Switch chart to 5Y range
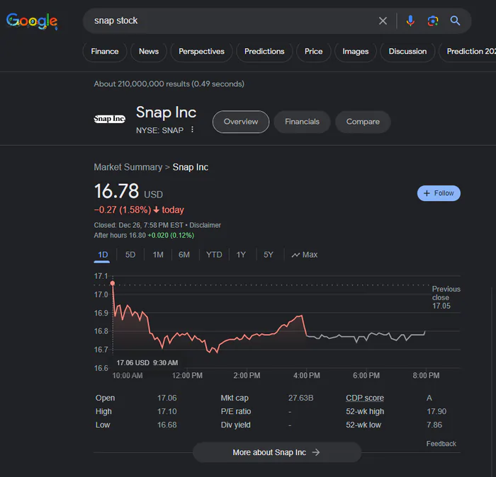The height and width of the screenshot is (477, 496). point(269,255)
